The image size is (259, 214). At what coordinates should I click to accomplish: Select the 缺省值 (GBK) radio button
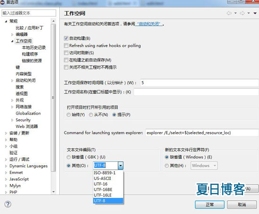pyautogui.click(x=69, y=157)
